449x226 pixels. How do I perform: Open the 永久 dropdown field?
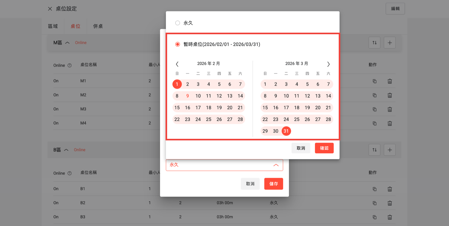224,165
